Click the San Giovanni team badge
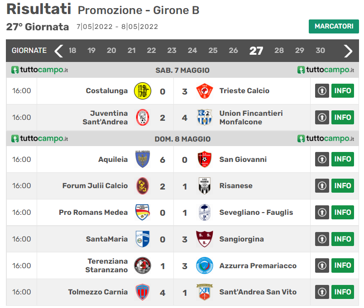364x308 pixels. (x=205, y=159)
